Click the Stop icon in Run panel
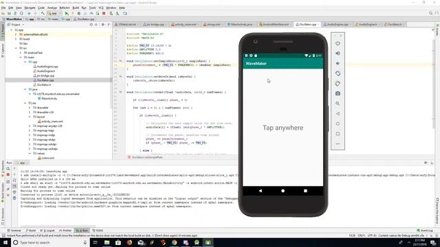This screenshot has width=440, height=247. (x=8, y=175)
